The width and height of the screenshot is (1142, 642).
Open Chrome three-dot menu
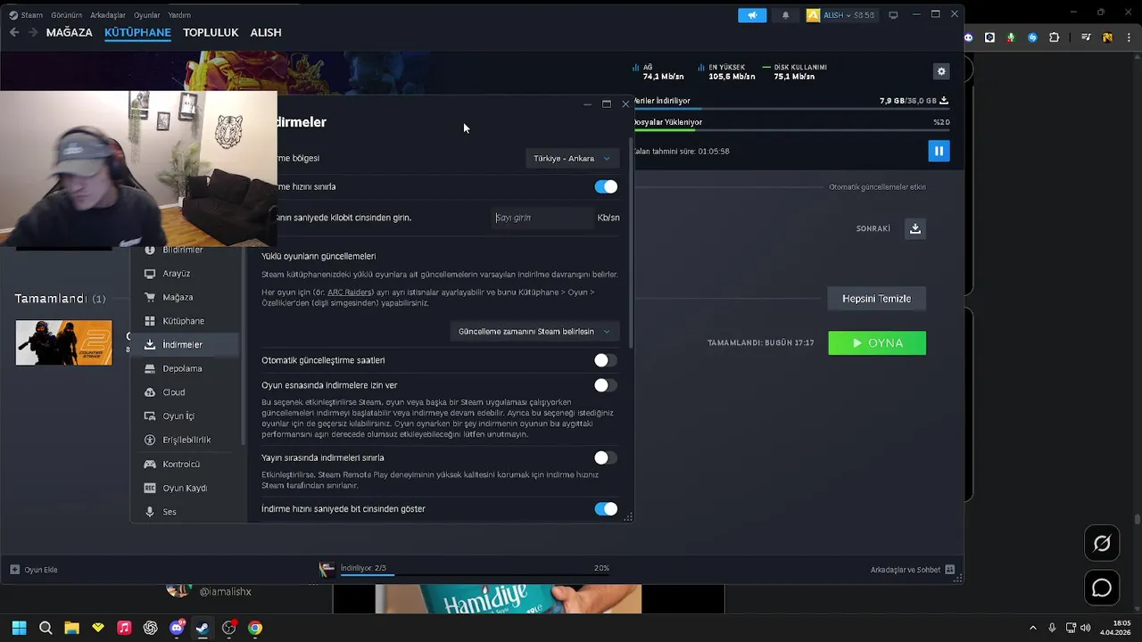(x=1127, y=37)
